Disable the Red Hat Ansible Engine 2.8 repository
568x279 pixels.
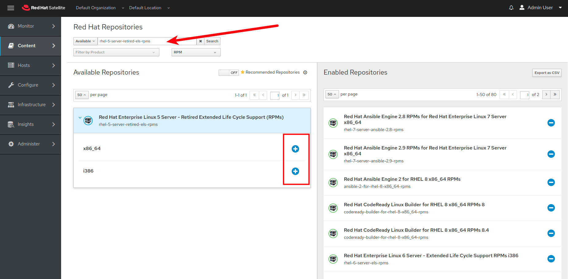[551, 123]
